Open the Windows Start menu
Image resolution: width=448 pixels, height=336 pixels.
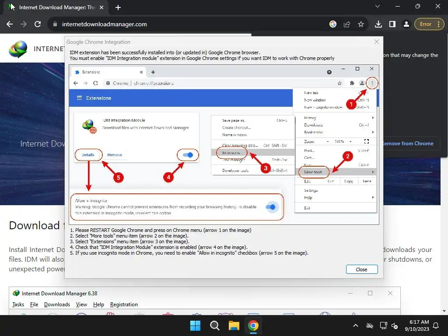click(x=196, y=325)
